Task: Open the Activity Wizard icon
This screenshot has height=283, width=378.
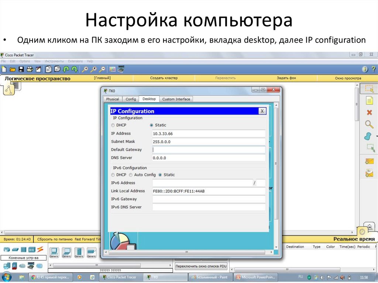Action: tap(38, 69)
